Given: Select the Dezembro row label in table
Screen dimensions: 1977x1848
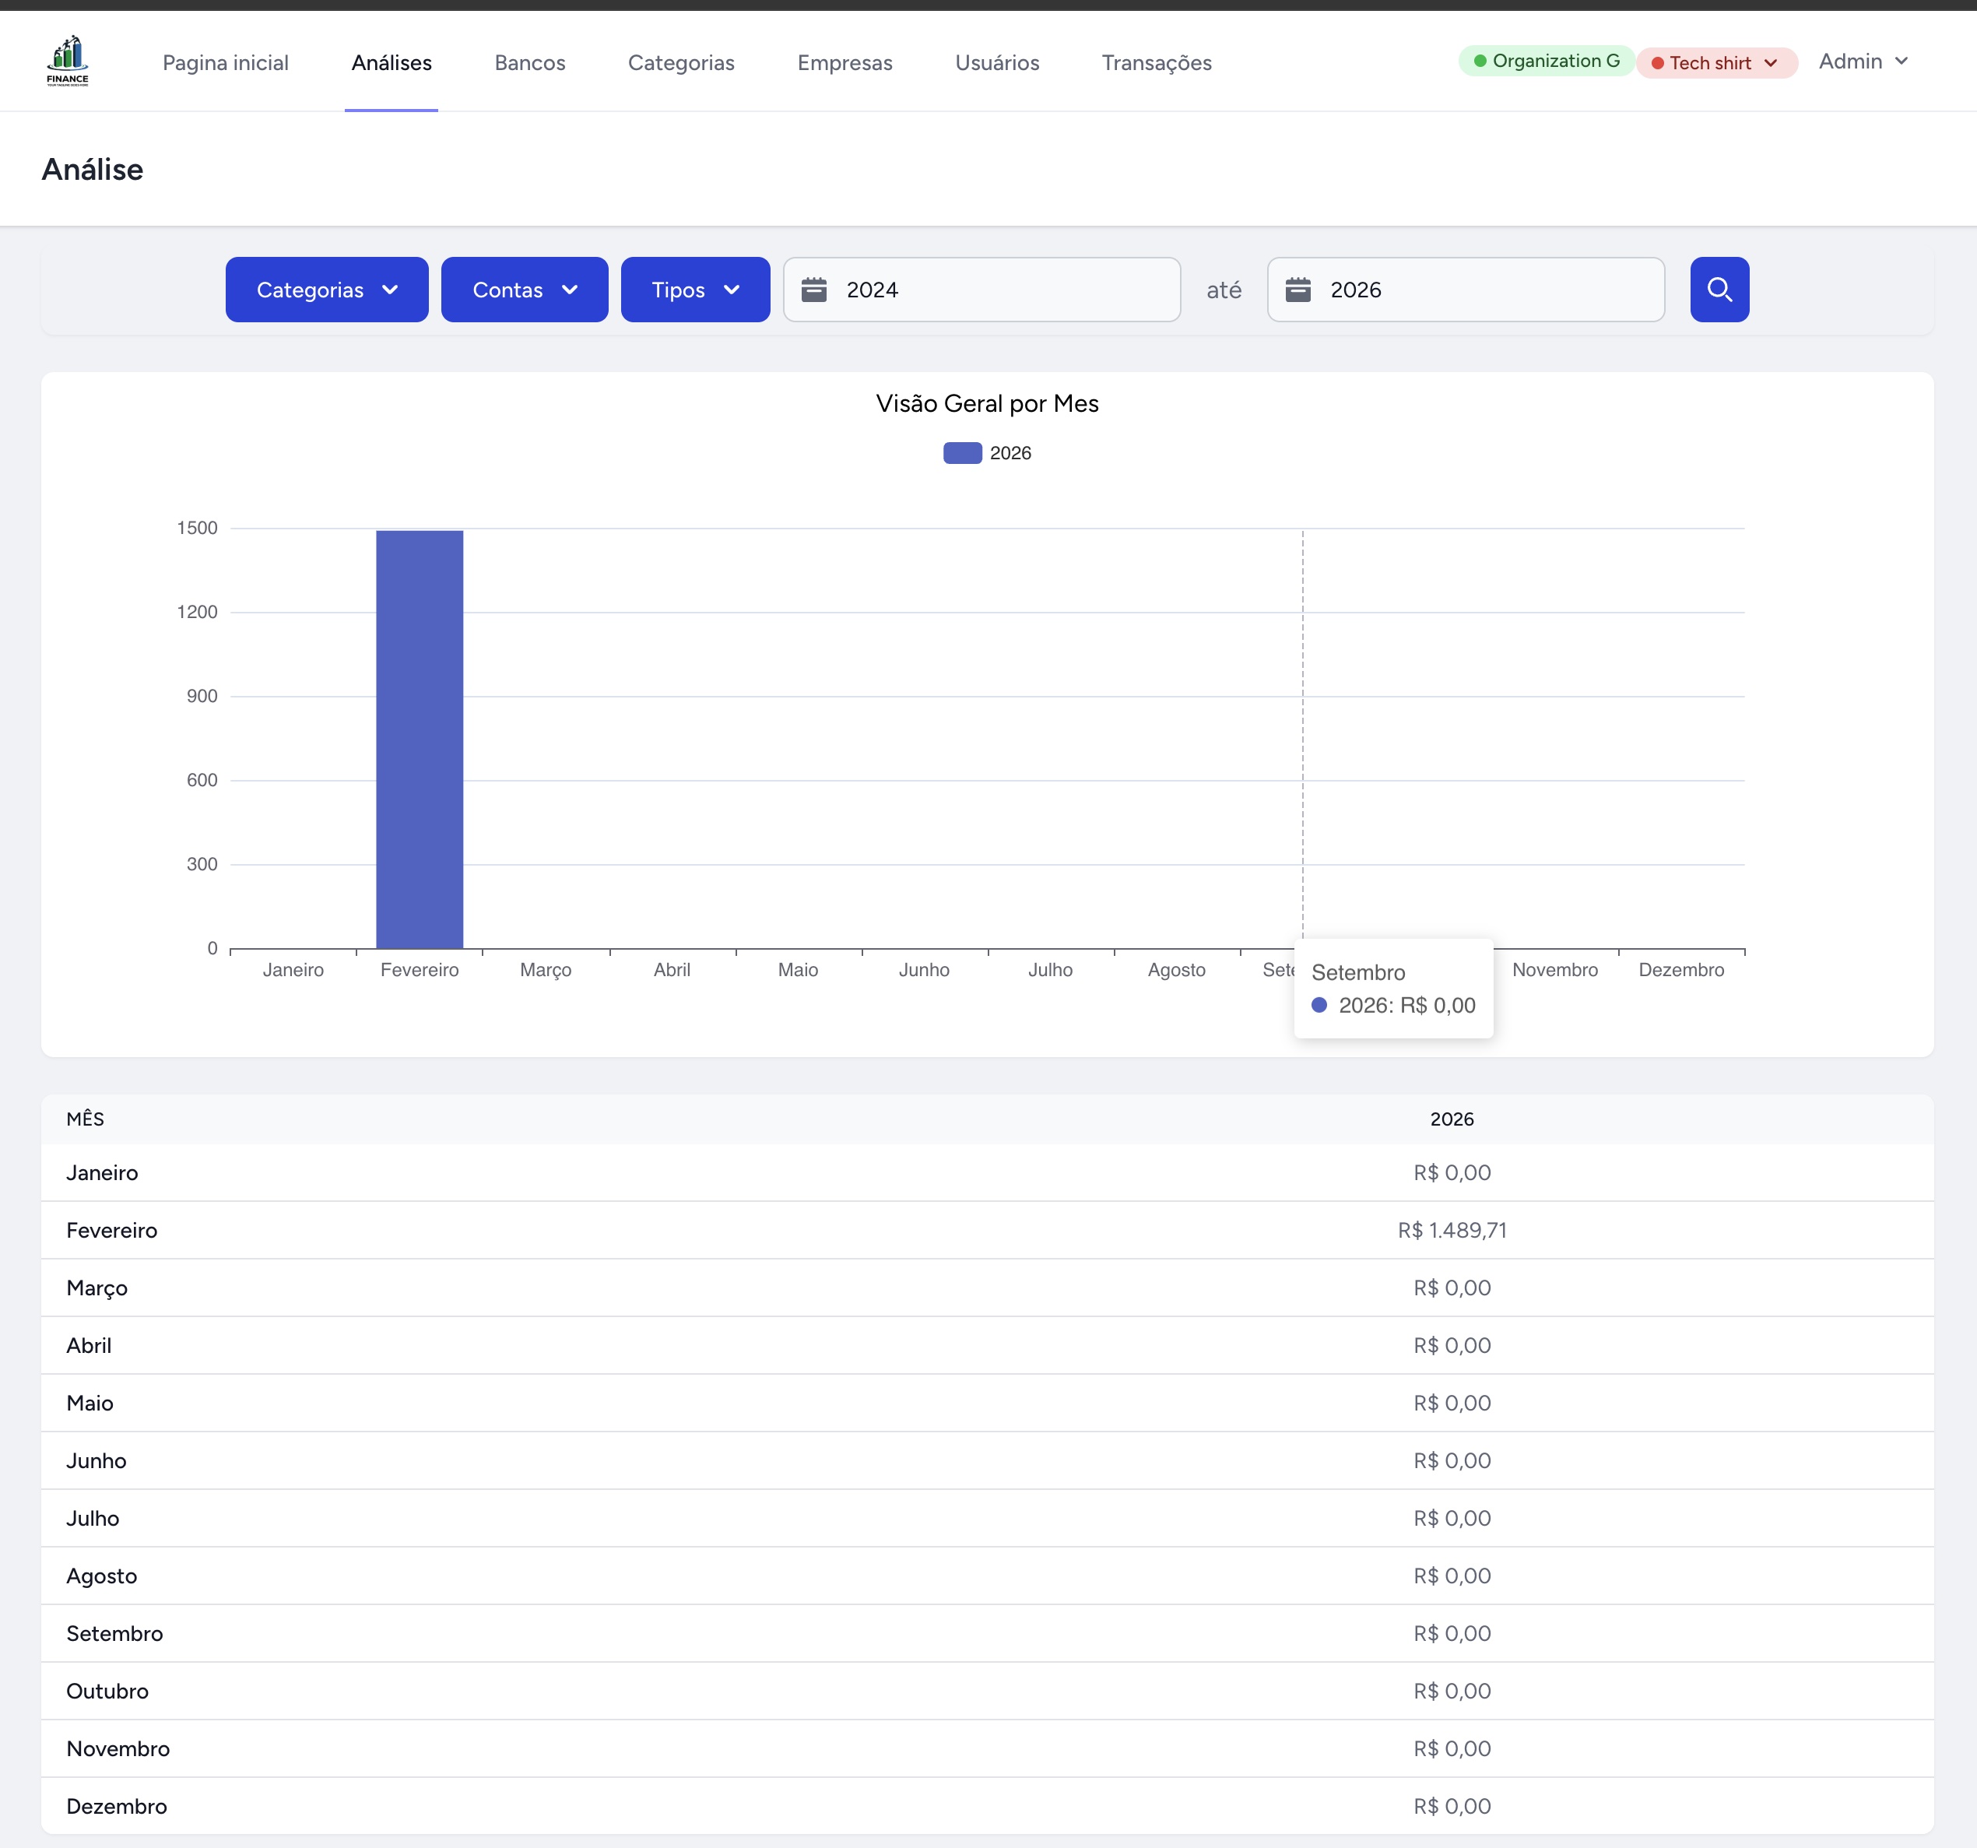Looking at the screenshot, I should pyautogui.click(x=118, y=1808).
